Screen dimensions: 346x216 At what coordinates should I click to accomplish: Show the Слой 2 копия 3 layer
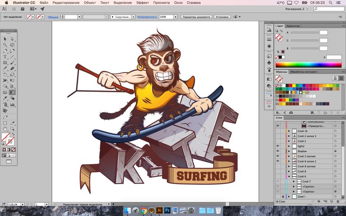tap(278, 136)
